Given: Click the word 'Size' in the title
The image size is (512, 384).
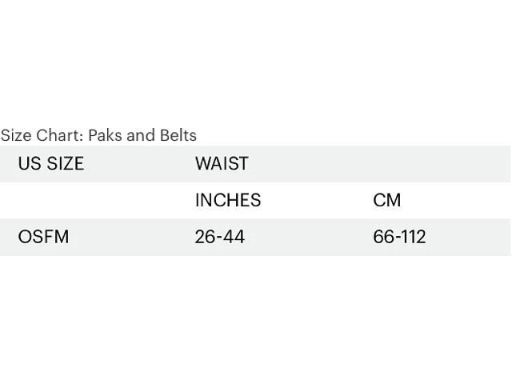Looking at the screenshot, I should (16, 135).
